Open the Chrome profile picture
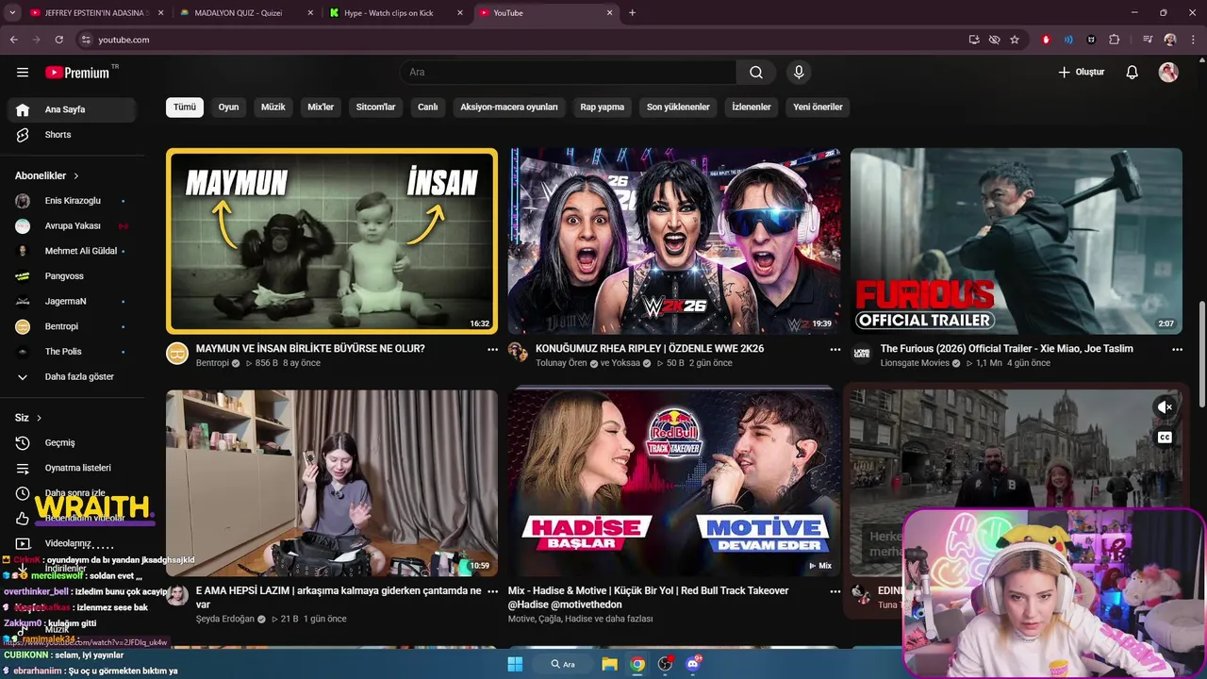Screen dimensions: 1207x679 1170,40
